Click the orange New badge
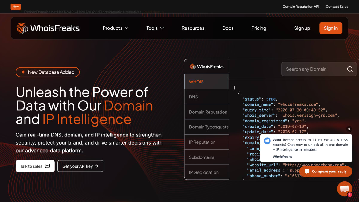This screenshot has height=202, width=359. 16,7
